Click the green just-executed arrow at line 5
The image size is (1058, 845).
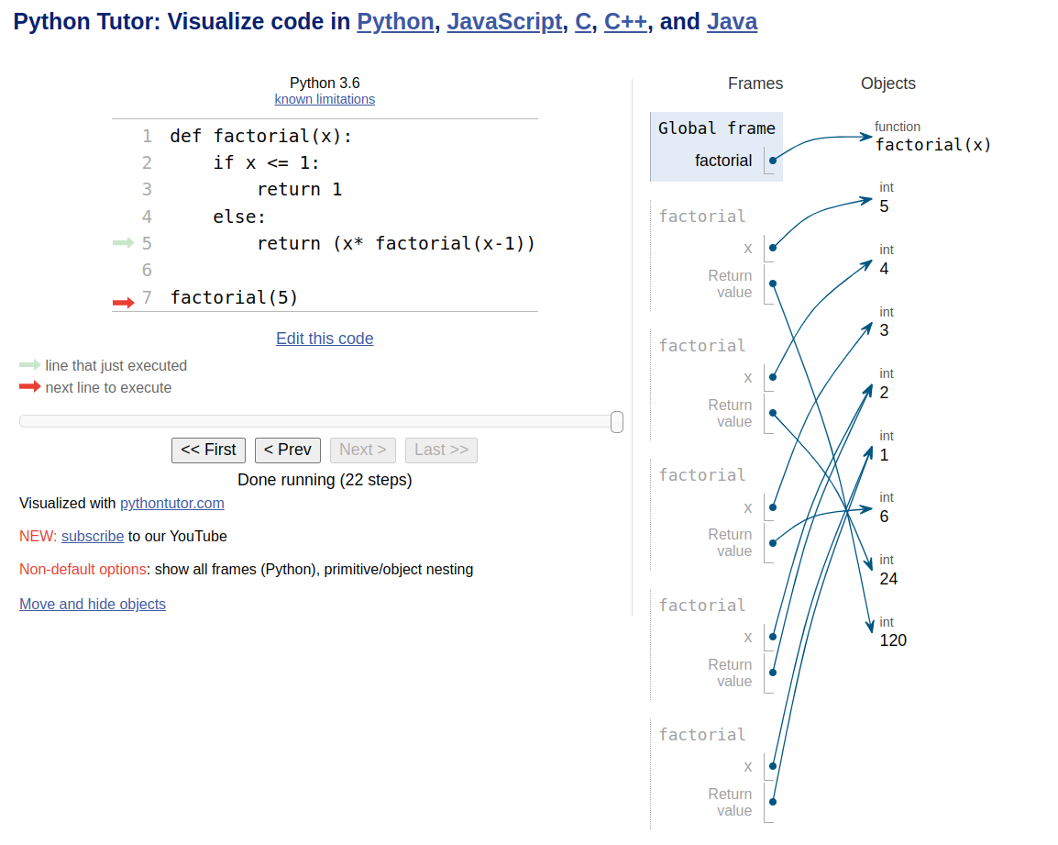pos(123,243)
